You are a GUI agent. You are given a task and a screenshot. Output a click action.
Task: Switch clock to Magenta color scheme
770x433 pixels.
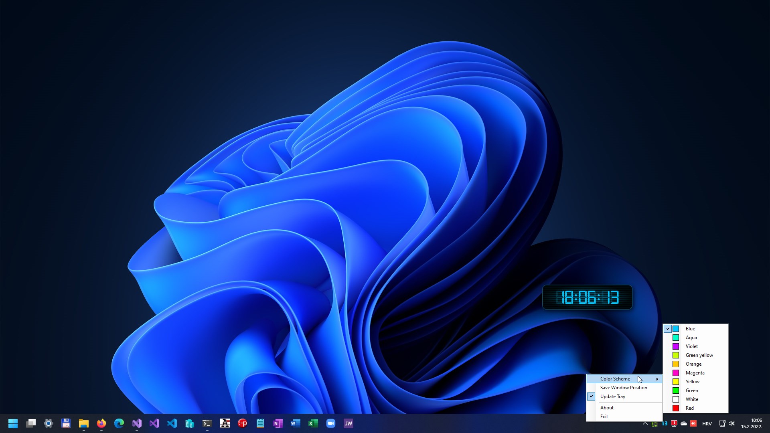tap(696, 373)
